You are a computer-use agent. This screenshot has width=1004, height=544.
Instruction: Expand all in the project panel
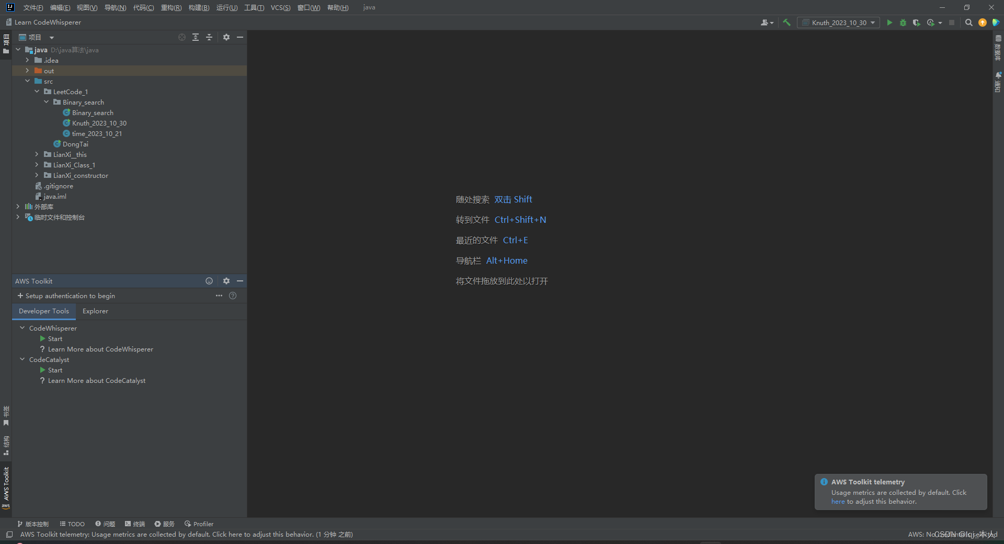[x=196, y=37]
